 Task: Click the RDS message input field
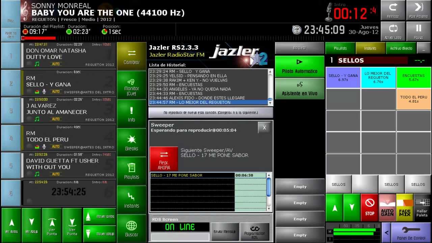(180, 237)
